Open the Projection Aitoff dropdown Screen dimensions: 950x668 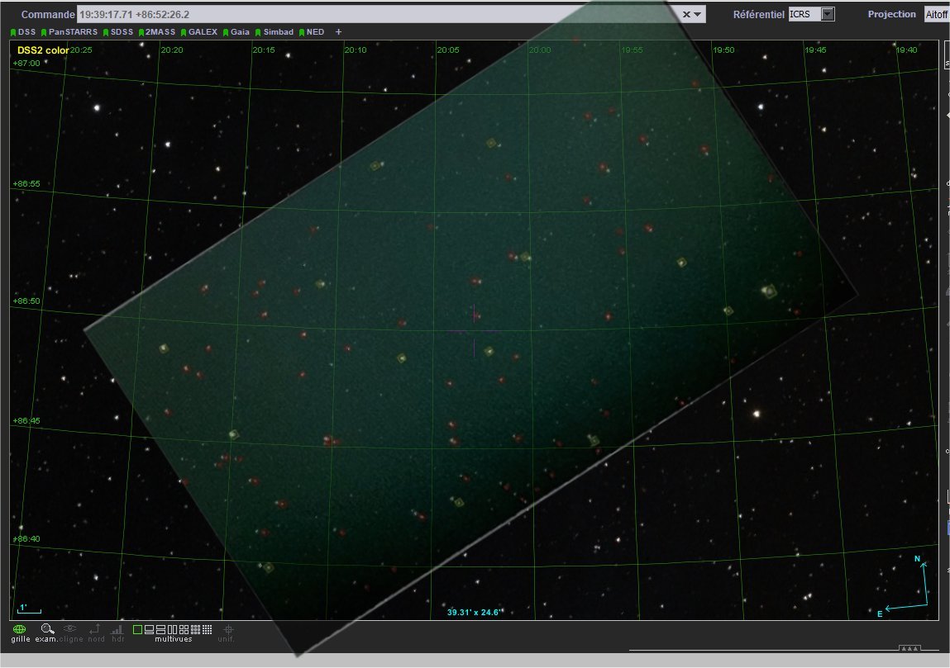(936, 14)
